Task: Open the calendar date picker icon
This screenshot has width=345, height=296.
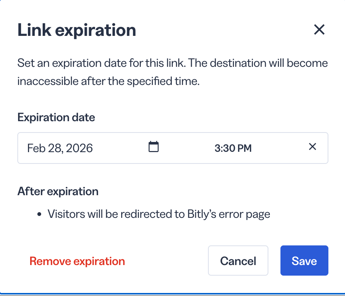Action: pyautogui.click(x=154, y=147)
